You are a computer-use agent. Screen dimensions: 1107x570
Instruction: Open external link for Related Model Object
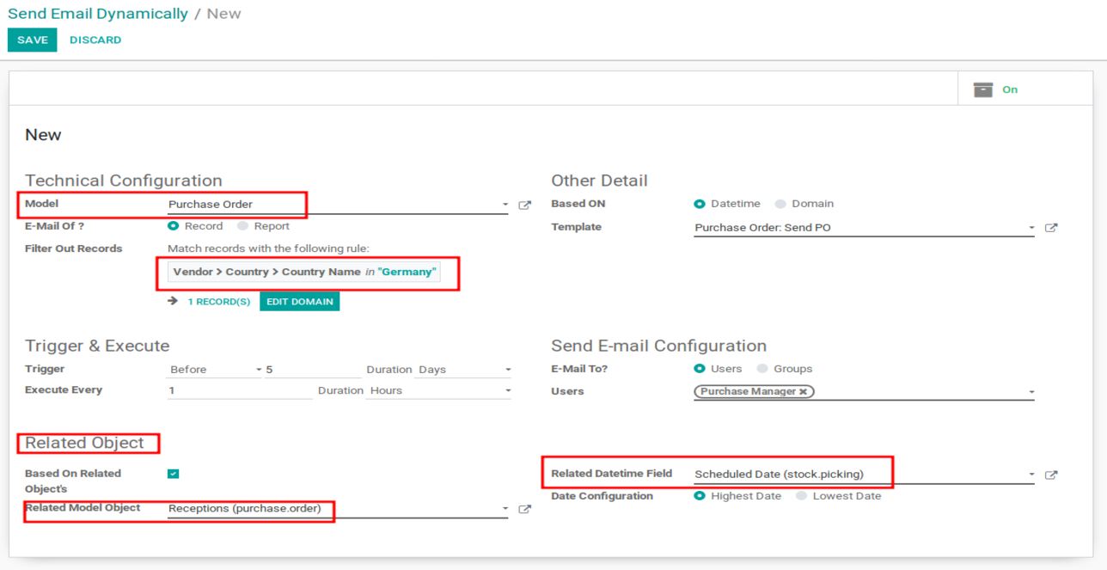[x=524, y=510]
